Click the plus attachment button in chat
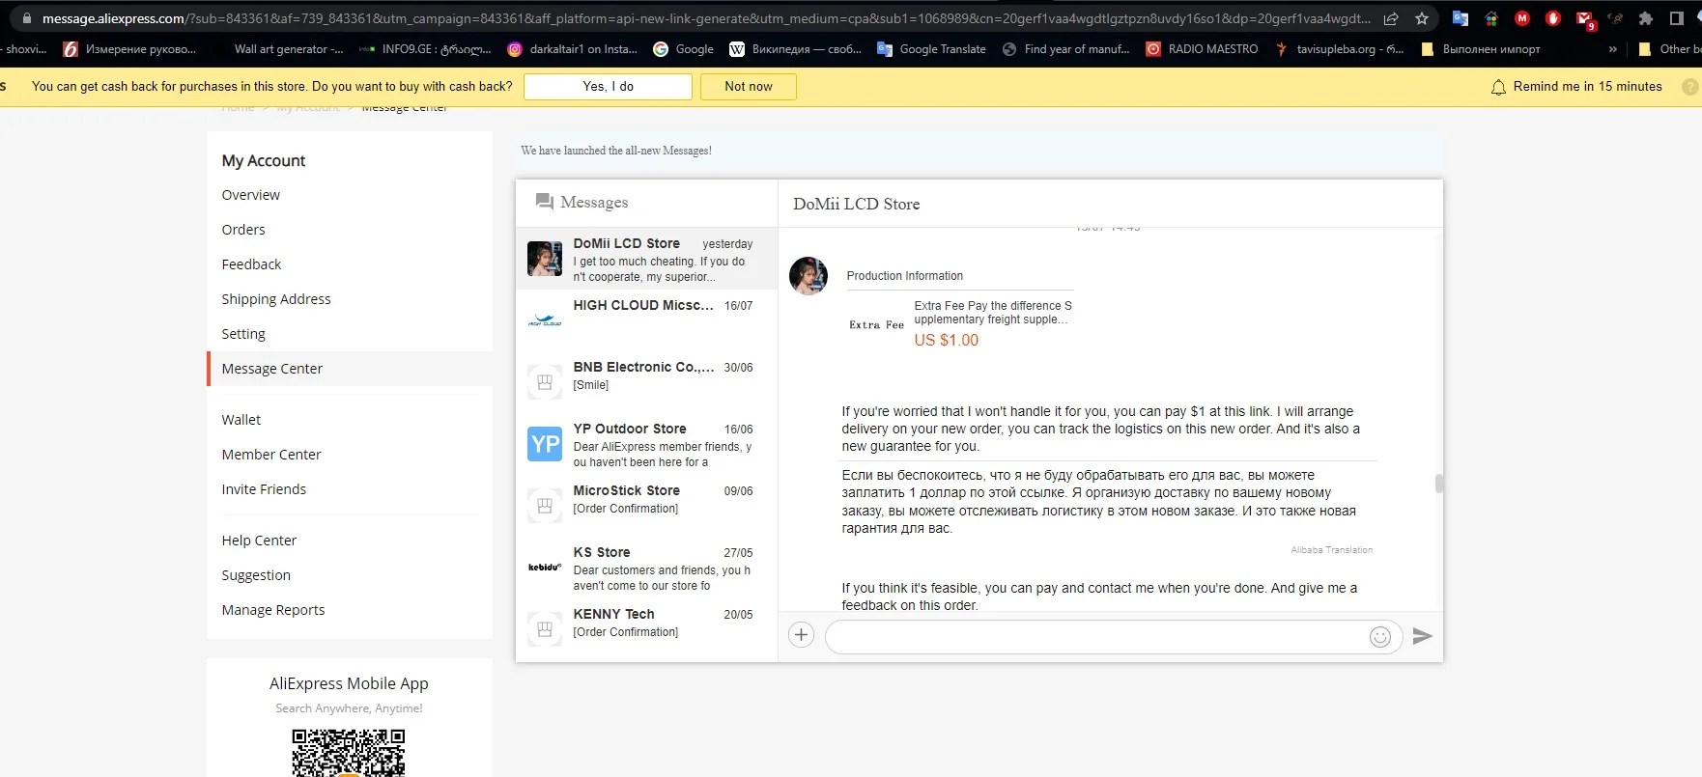Screen dimensions: 1702x777 [x=801, y=635]
